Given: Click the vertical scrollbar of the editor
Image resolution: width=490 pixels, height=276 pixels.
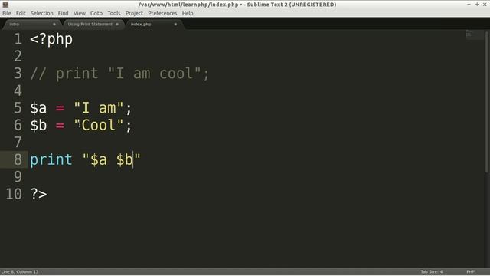Looking at the screenshot, I should (x=487, y=102).
